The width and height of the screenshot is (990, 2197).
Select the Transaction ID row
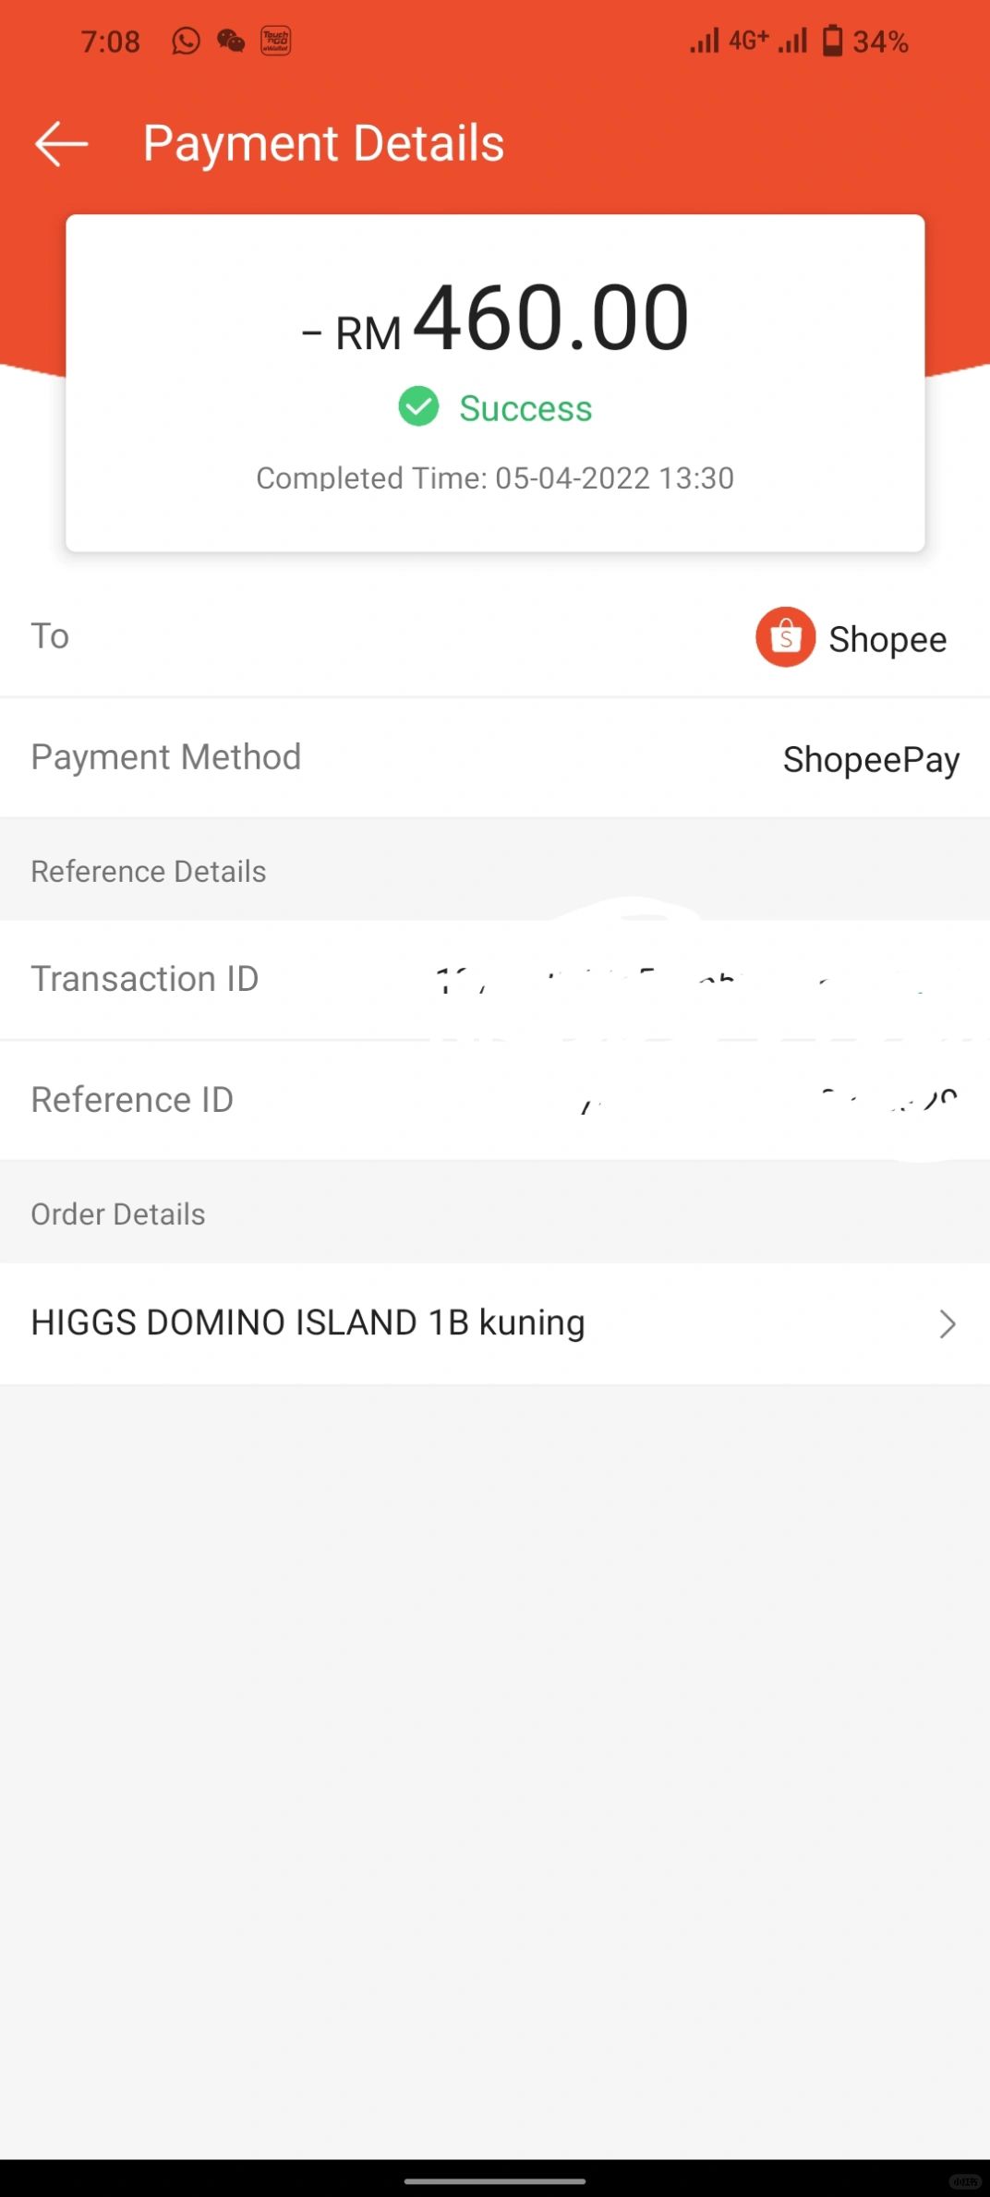pyautogui.click(x=495, y=980)
